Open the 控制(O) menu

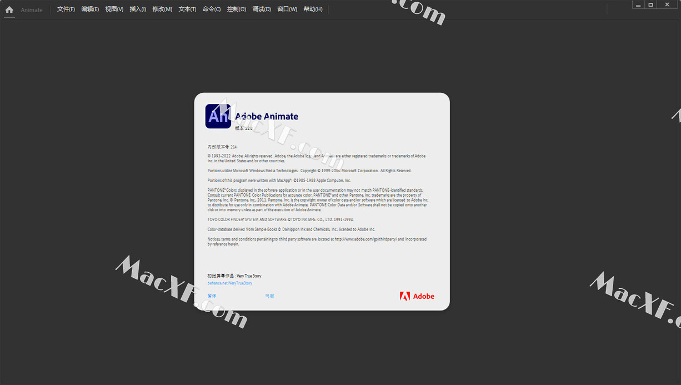coord(237,9)
